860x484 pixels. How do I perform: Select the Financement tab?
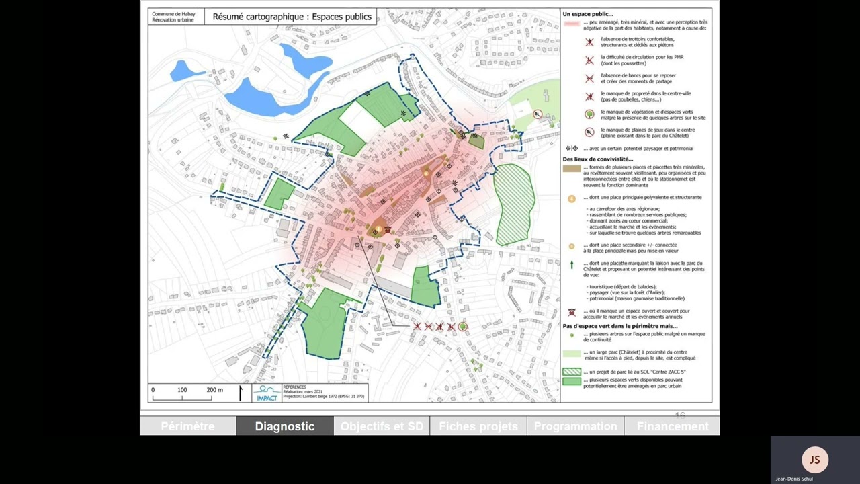(673, 426)
